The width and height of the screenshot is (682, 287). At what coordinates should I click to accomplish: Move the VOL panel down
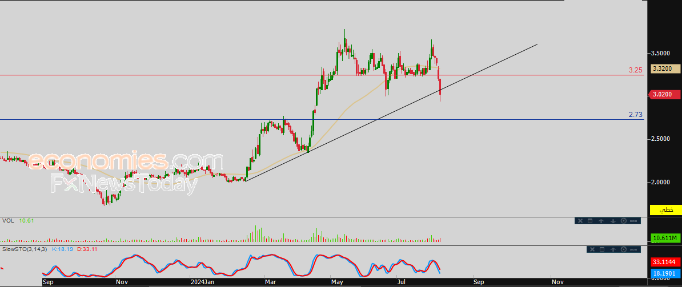tap(613, 221)
